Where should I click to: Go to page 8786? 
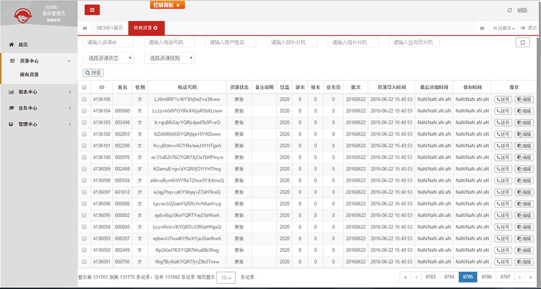coord(486,277)
